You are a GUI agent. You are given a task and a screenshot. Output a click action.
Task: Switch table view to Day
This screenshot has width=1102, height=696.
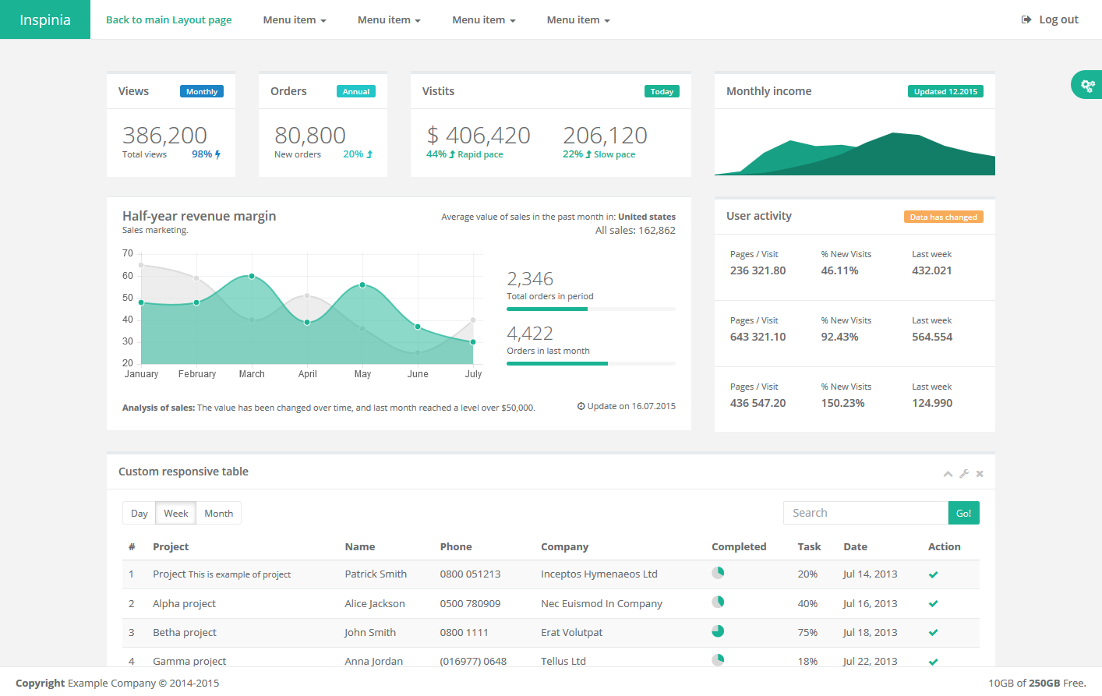click(140, 513)
